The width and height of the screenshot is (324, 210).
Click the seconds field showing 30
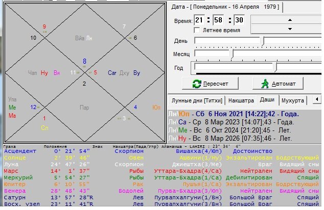click(x=239, y=20)
